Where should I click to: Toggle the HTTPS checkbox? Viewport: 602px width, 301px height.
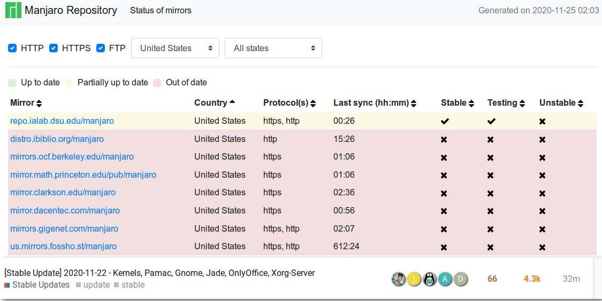coord(54,48)
